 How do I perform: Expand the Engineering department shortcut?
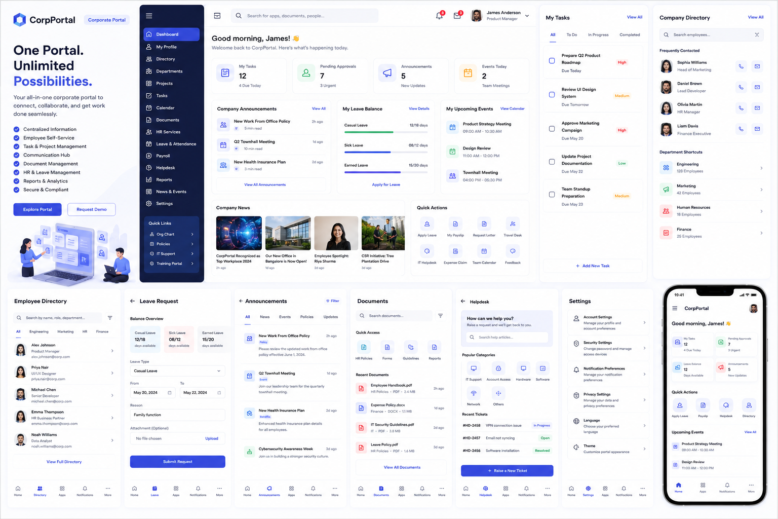click(x=761, y=168)
